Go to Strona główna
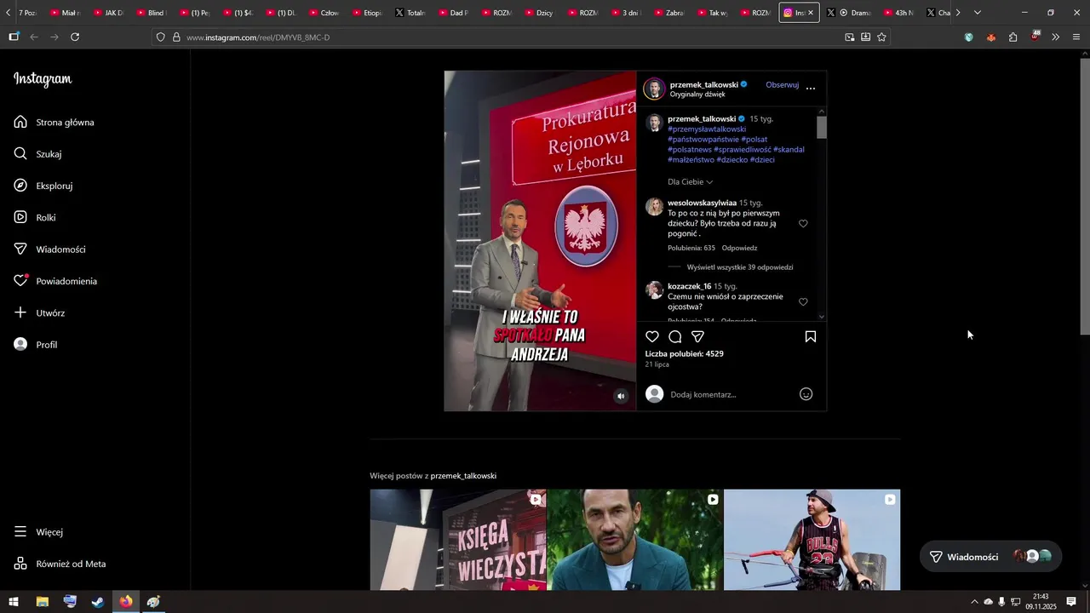The image size is (1090, 613). coord(54,122)
